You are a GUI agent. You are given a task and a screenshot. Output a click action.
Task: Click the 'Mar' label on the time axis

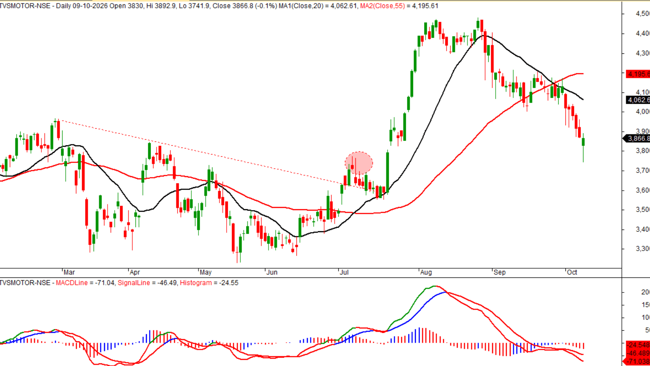(69, 272)
